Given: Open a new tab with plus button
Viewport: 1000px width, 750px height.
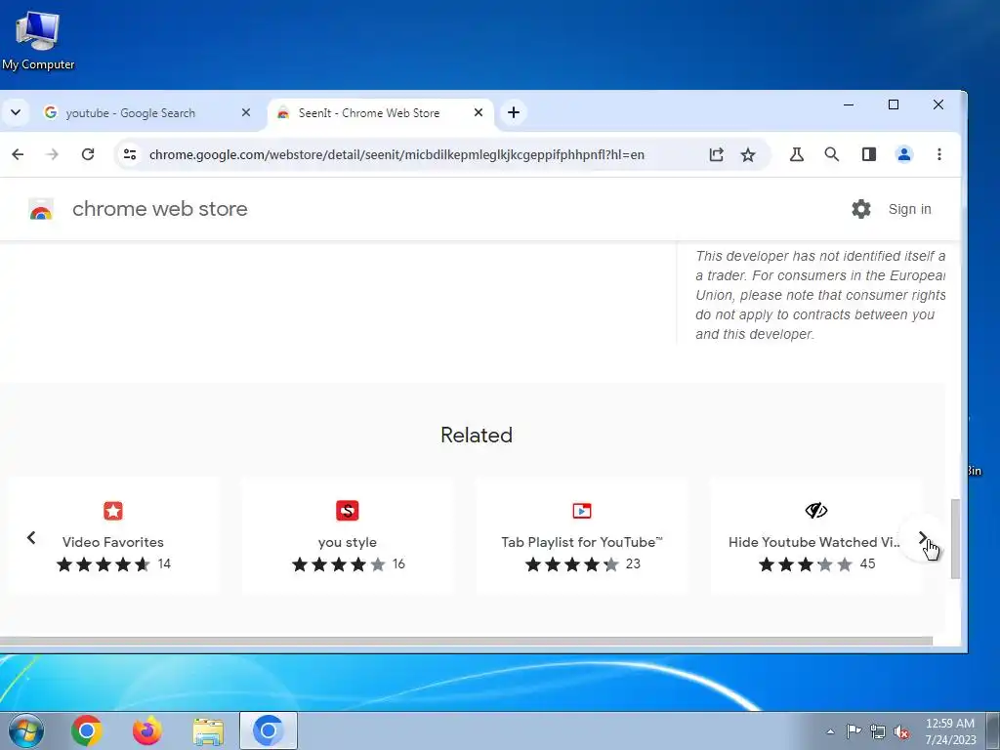Looking at the screenshot, I should point(514,113).
